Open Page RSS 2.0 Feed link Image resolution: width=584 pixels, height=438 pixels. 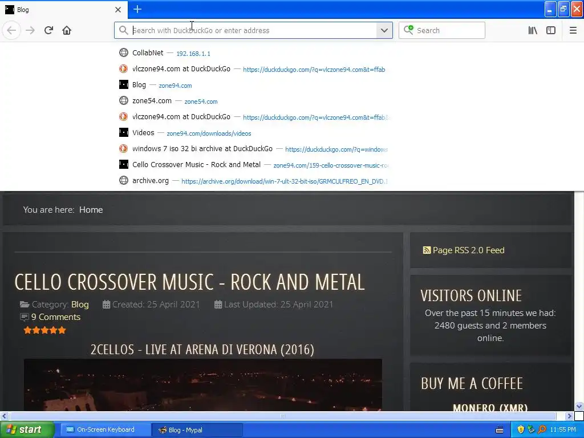pyautogui.click(x=468, y=250)
